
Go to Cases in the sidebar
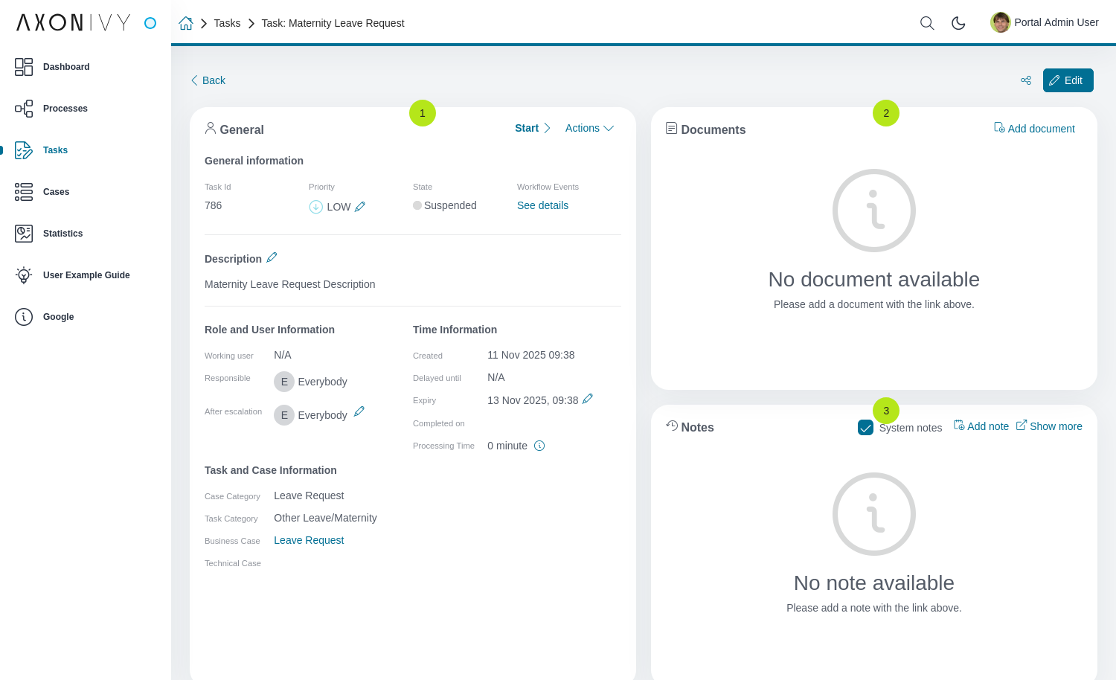pos(56,192)
